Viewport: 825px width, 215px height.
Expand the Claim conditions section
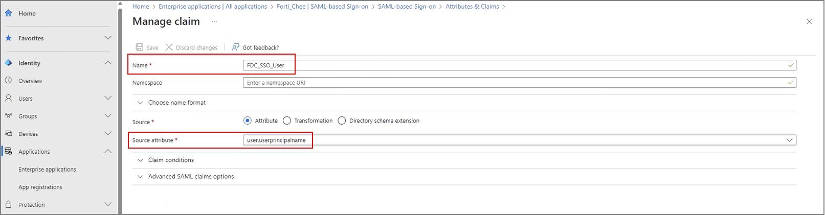(x=171, y=160)
